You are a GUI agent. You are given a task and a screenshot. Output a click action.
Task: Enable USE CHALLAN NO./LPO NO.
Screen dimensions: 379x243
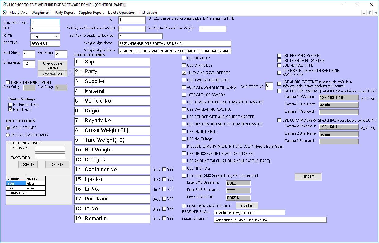coord(184,110)
